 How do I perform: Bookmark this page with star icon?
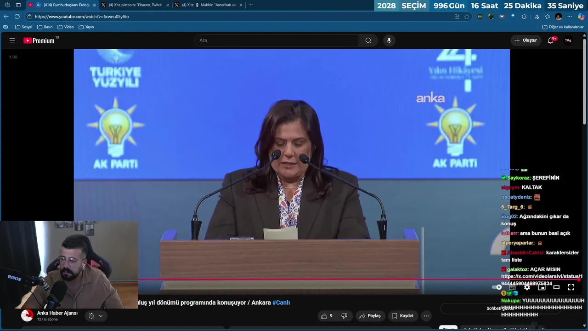pyautogui.click(x=467, y=17)
